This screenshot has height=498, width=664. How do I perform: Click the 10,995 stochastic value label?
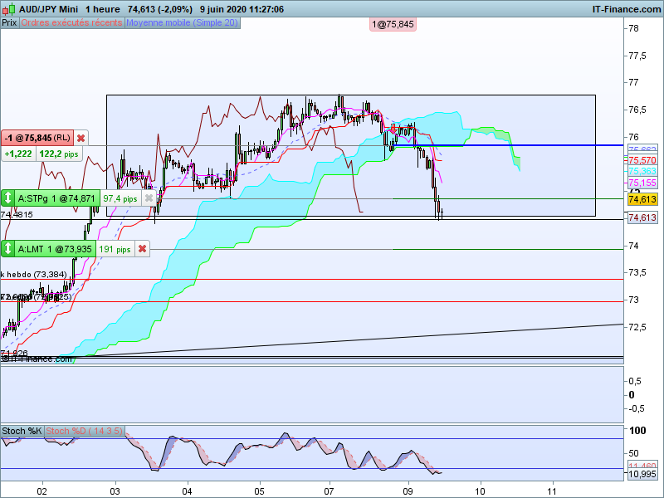point(642,474)
